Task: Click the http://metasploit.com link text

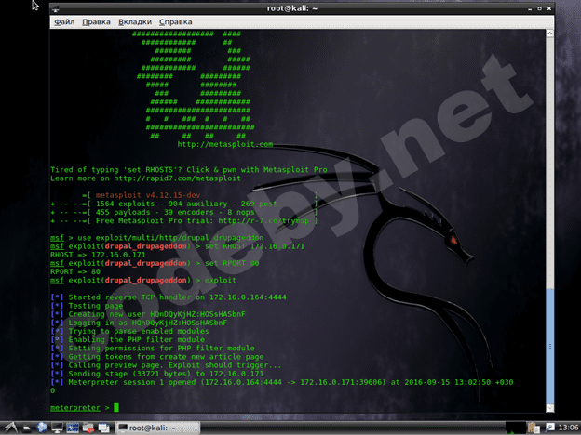Action: click(x=225, y=144)
